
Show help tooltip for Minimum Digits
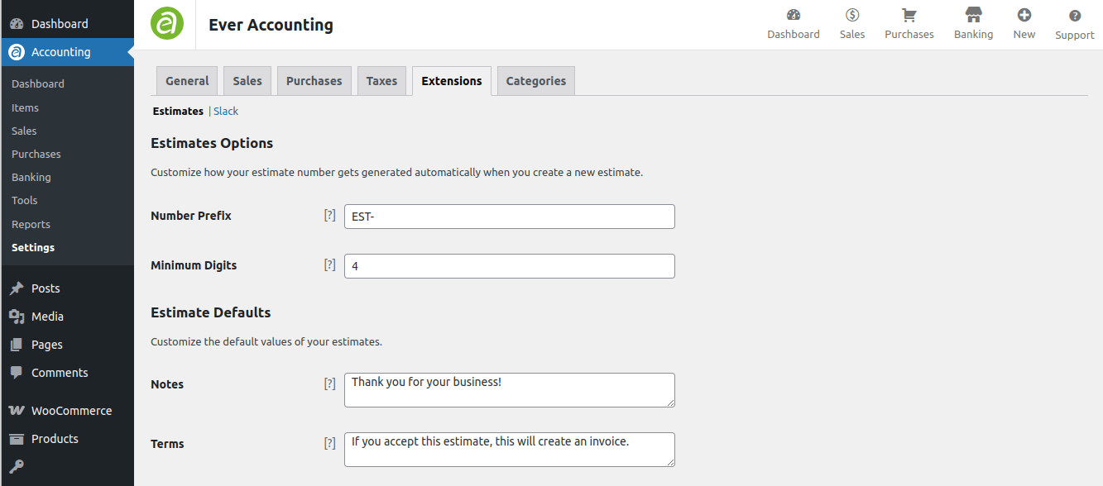point(329,264)
